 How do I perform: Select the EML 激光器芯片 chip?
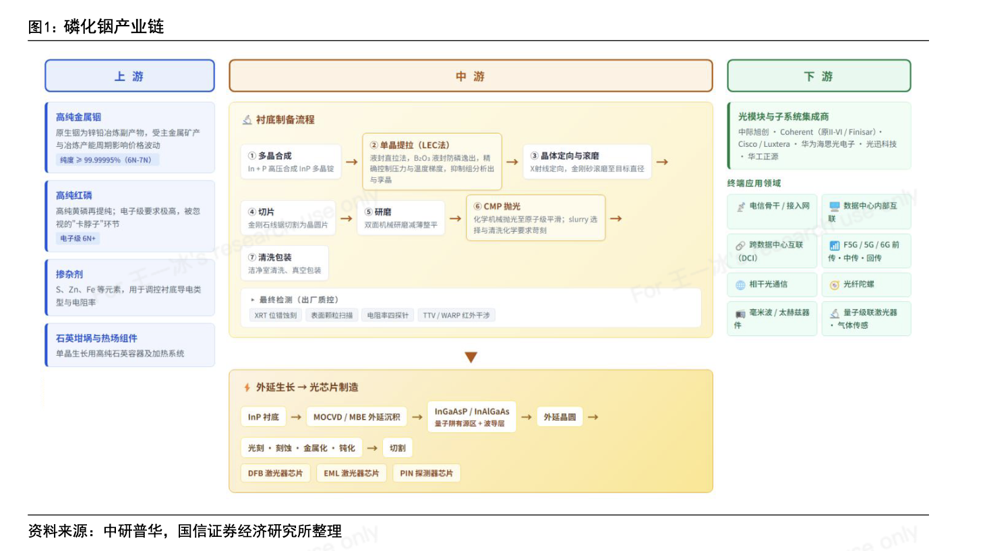tap(351, 474)
